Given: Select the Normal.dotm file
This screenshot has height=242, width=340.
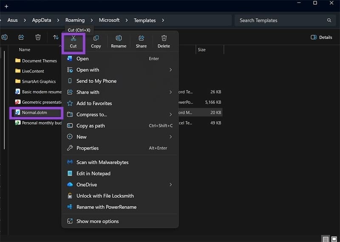Looking at the screenshot, I should (x=35, y=113).
